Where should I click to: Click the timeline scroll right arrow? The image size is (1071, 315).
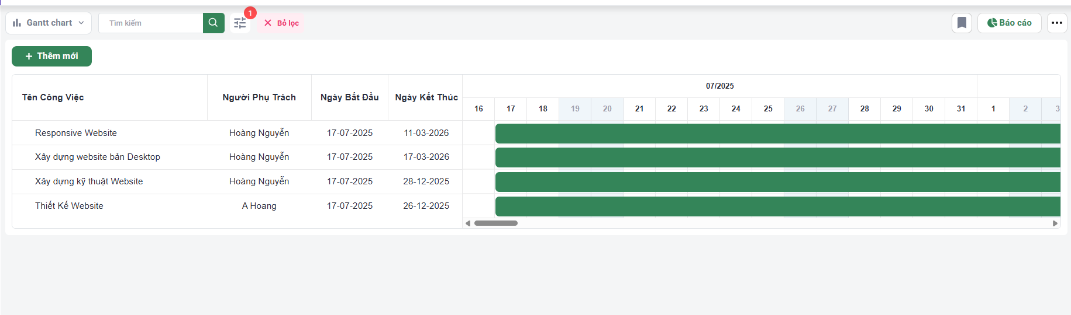pos(1055,223)
